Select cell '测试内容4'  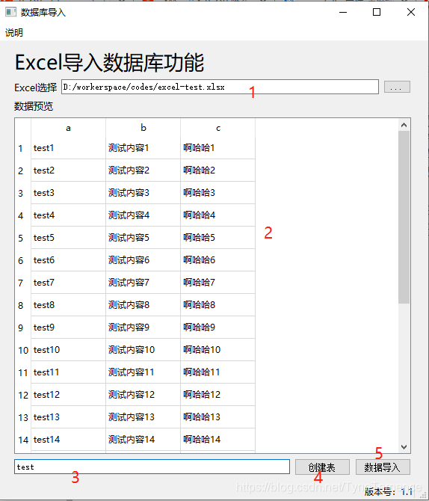tap(143, 215)
